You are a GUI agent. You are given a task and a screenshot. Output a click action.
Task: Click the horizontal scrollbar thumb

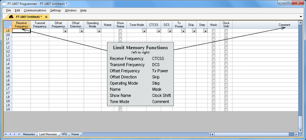point(252,134)
